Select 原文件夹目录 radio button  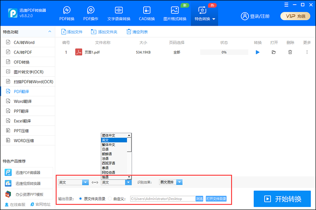80,199
